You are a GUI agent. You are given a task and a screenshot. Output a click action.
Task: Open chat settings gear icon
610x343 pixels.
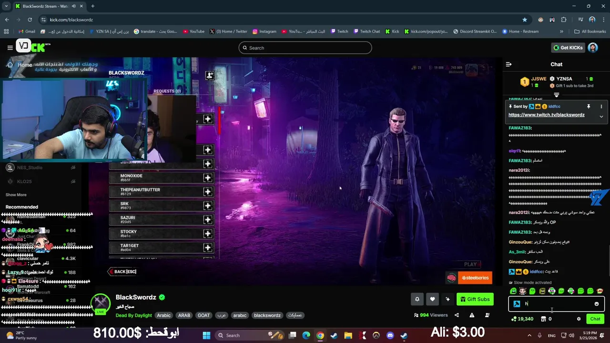tap(579, 319)
